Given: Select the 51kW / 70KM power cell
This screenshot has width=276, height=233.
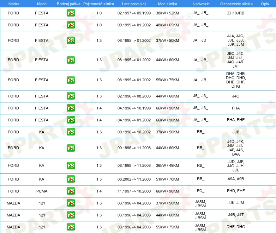Looking at the screenshot, I should [x=167, y=179].
